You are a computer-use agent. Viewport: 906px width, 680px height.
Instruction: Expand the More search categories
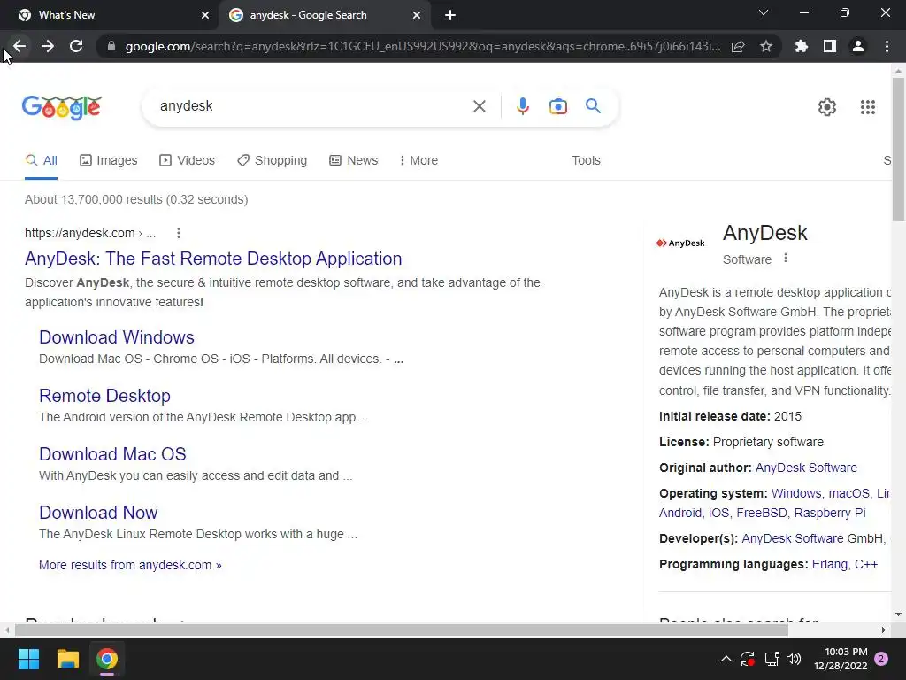418,160
